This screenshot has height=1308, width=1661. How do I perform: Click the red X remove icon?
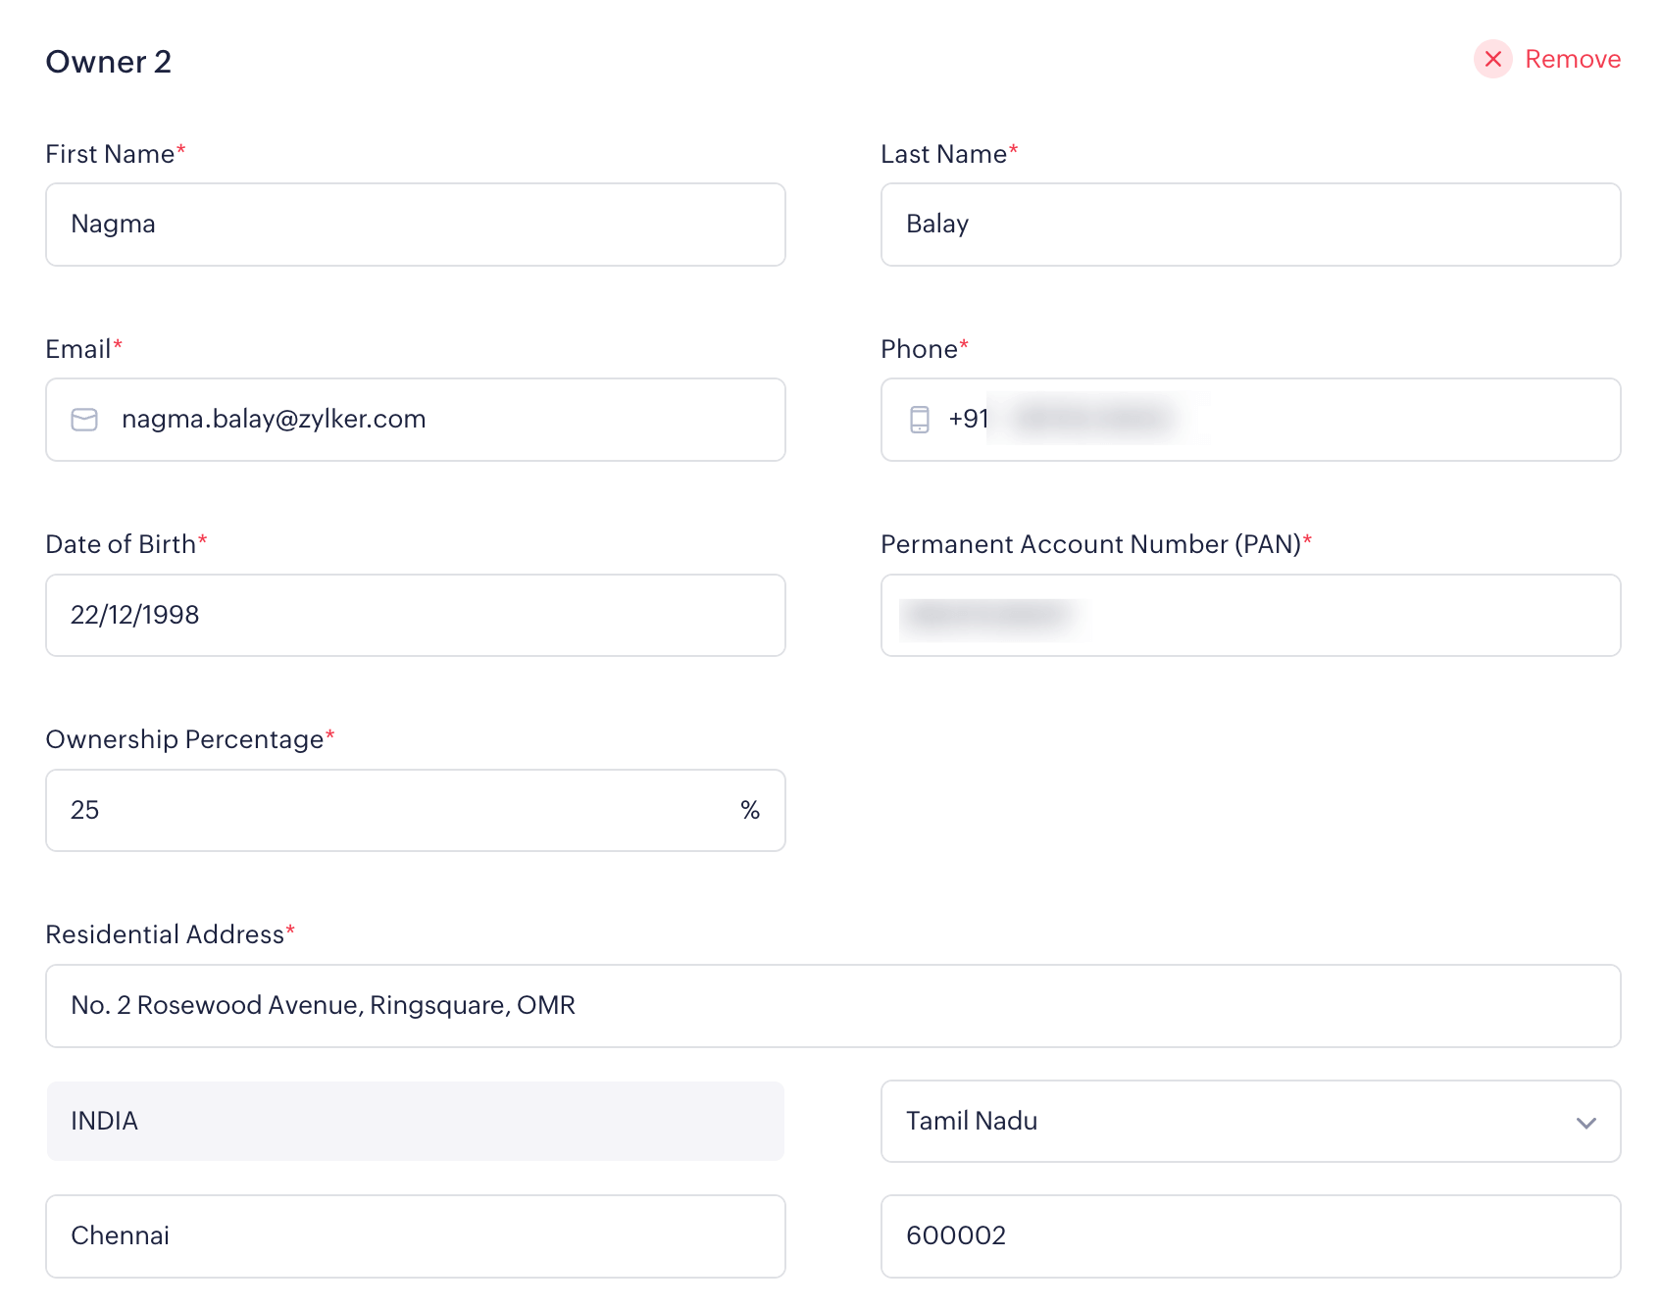1492,60
